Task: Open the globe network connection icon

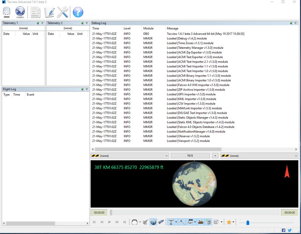Action: (20, 12)
